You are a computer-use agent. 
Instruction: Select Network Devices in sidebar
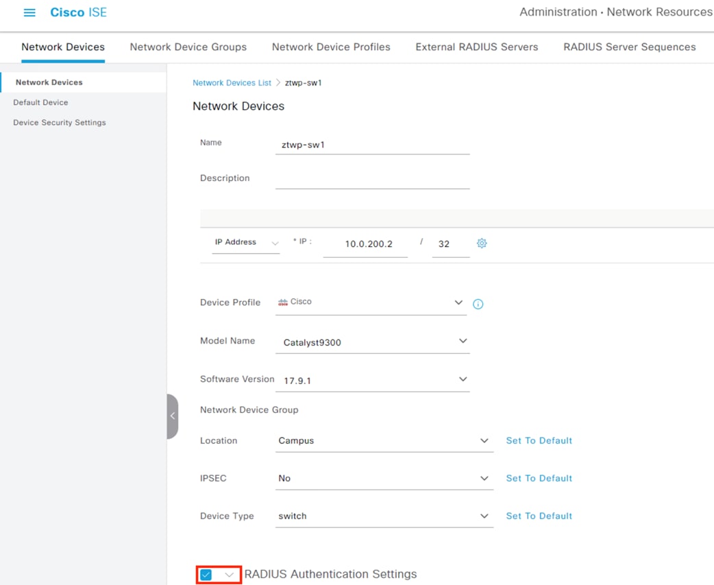(x=84, y=82)
